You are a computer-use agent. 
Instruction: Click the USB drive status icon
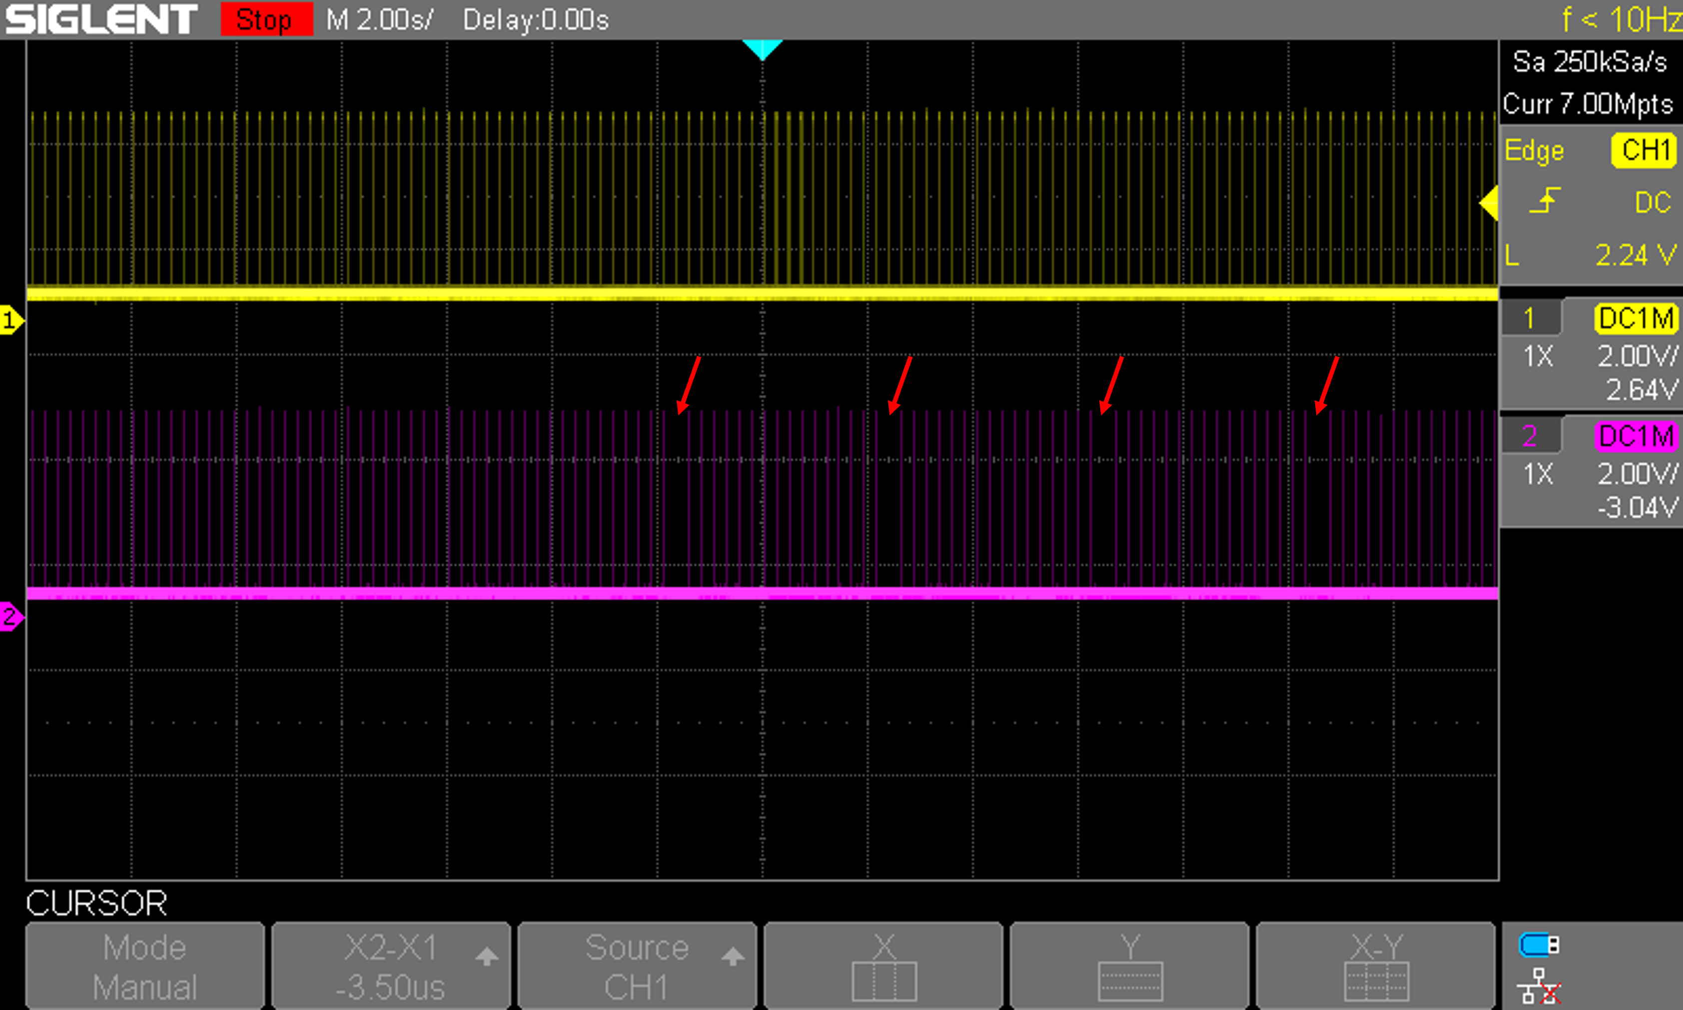pos(1540,946)
